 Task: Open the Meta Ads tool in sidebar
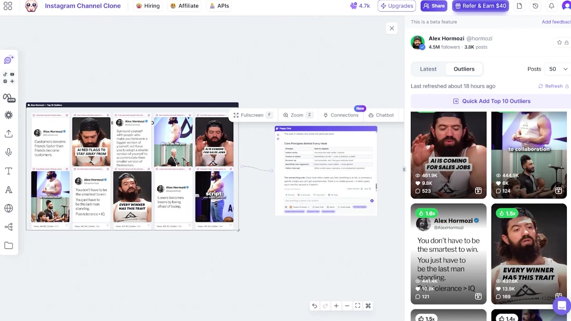tap(8, 98)
